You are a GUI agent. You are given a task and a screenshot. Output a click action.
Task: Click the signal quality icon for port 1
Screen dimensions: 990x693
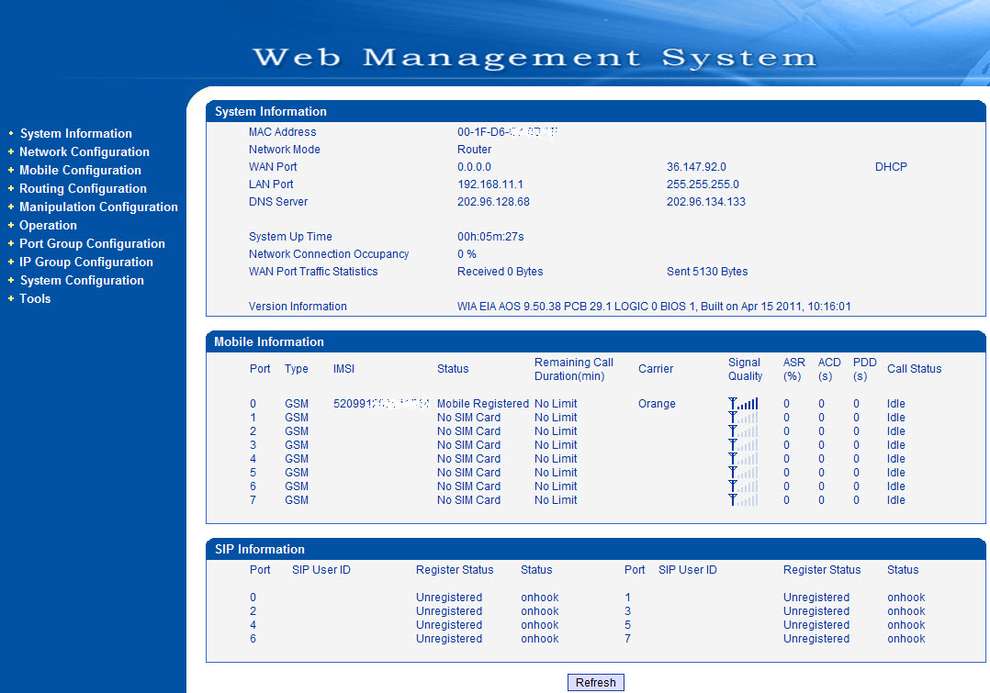click(744, 417)
